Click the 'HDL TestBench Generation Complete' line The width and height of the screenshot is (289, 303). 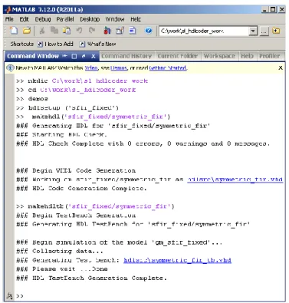tap(91, 278)
